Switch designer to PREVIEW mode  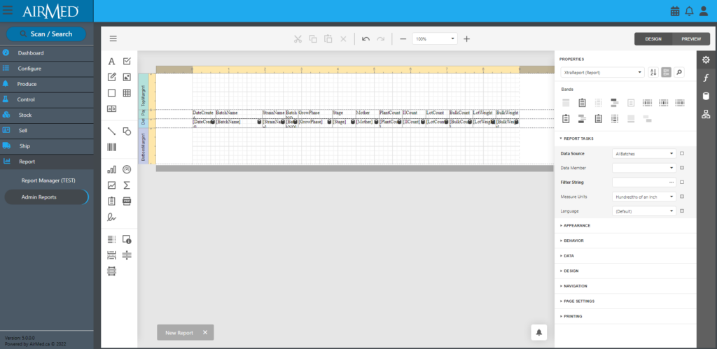click(x=691, y=39)
